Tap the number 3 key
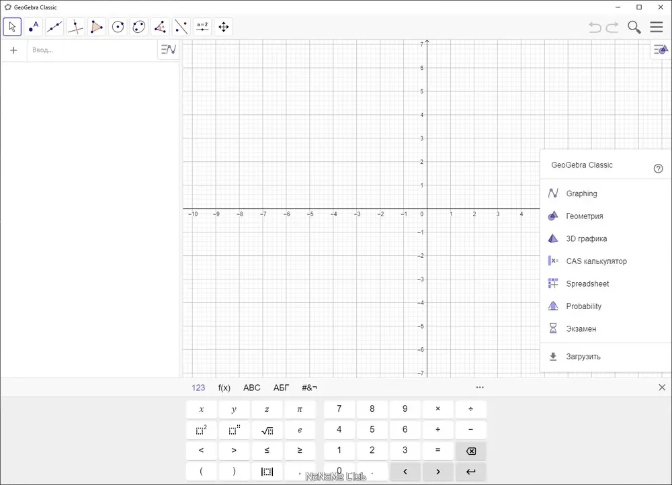The height and width of the screenshot is (485, 672). [405, 451]
